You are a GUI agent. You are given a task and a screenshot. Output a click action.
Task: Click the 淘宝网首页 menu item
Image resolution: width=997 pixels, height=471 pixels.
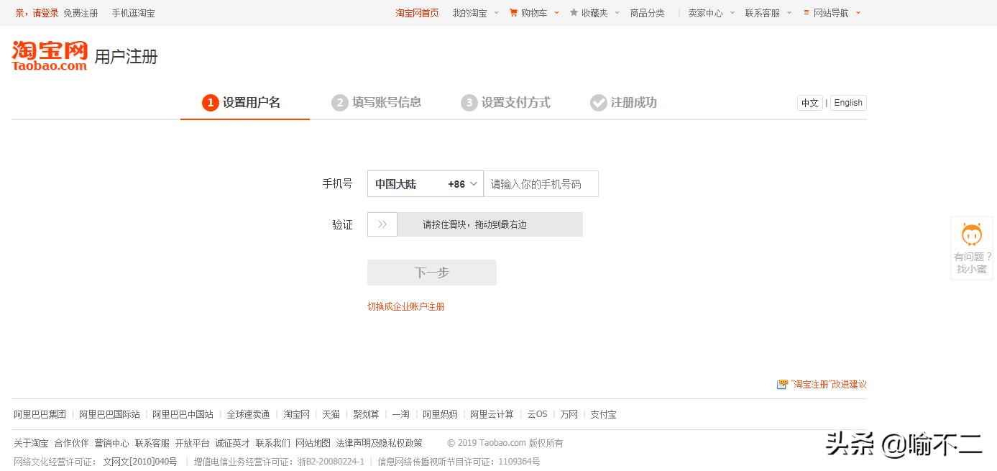tap(417, 12)
